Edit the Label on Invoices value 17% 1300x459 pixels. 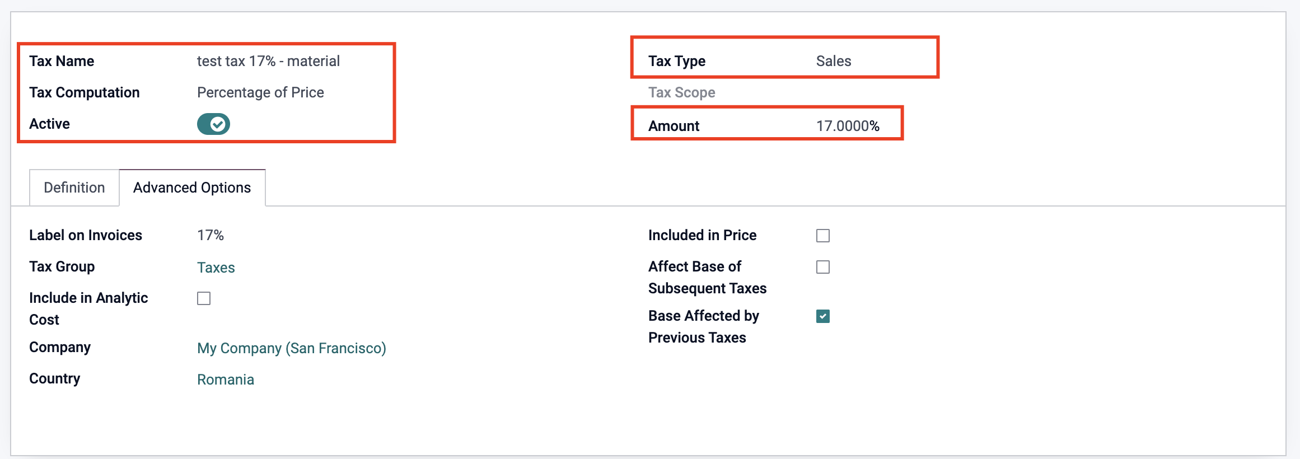pos(211,235)
